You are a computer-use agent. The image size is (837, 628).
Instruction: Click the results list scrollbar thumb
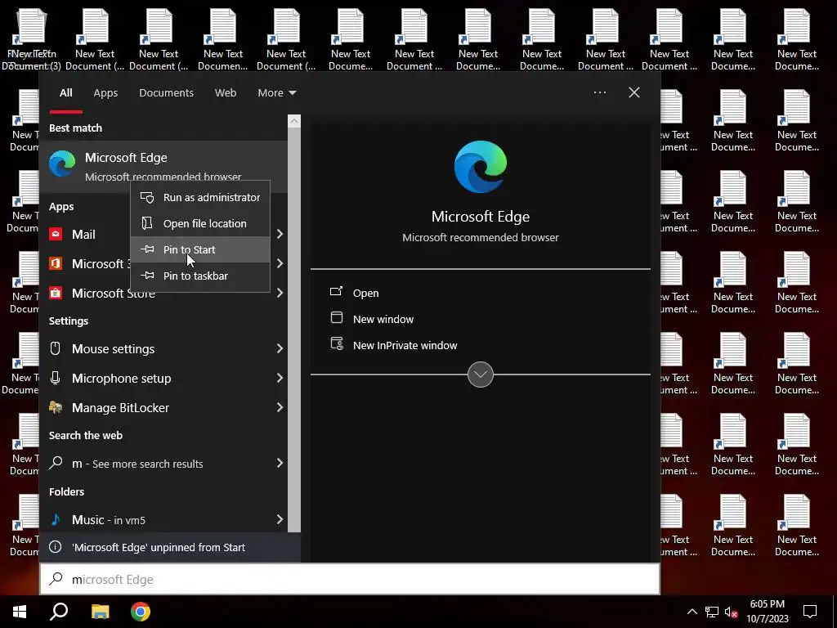pos(294,330)
